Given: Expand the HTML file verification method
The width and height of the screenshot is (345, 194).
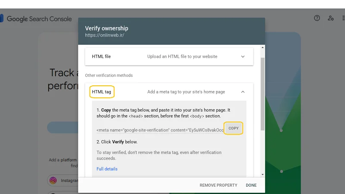Looking at the screenshot, I should 243,56.
